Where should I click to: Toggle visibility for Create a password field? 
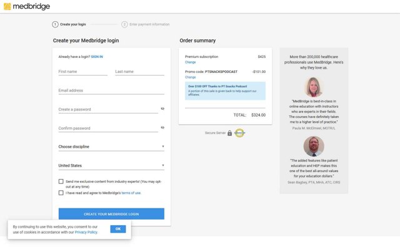[162, 109]
